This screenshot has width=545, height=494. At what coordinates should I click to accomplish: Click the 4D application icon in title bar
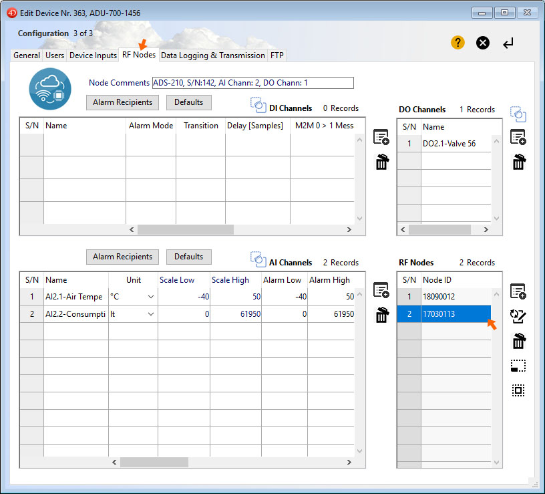tap(12, 13)
